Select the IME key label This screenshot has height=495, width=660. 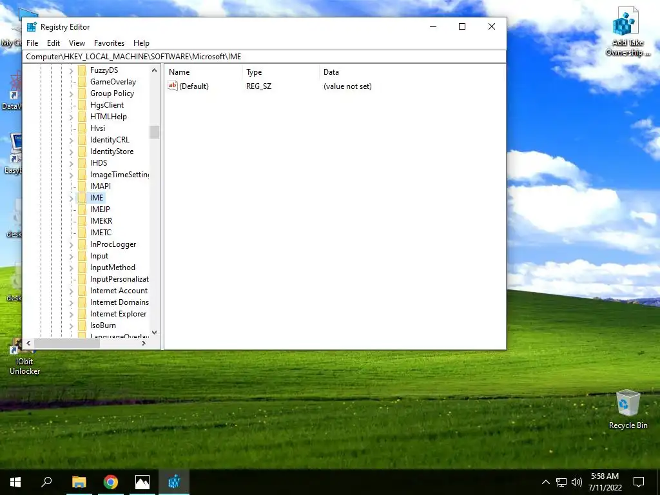tap(97, 198)
